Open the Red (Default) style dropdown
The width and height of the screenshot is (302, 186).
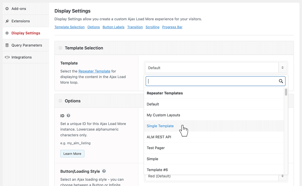click(216, 176)
